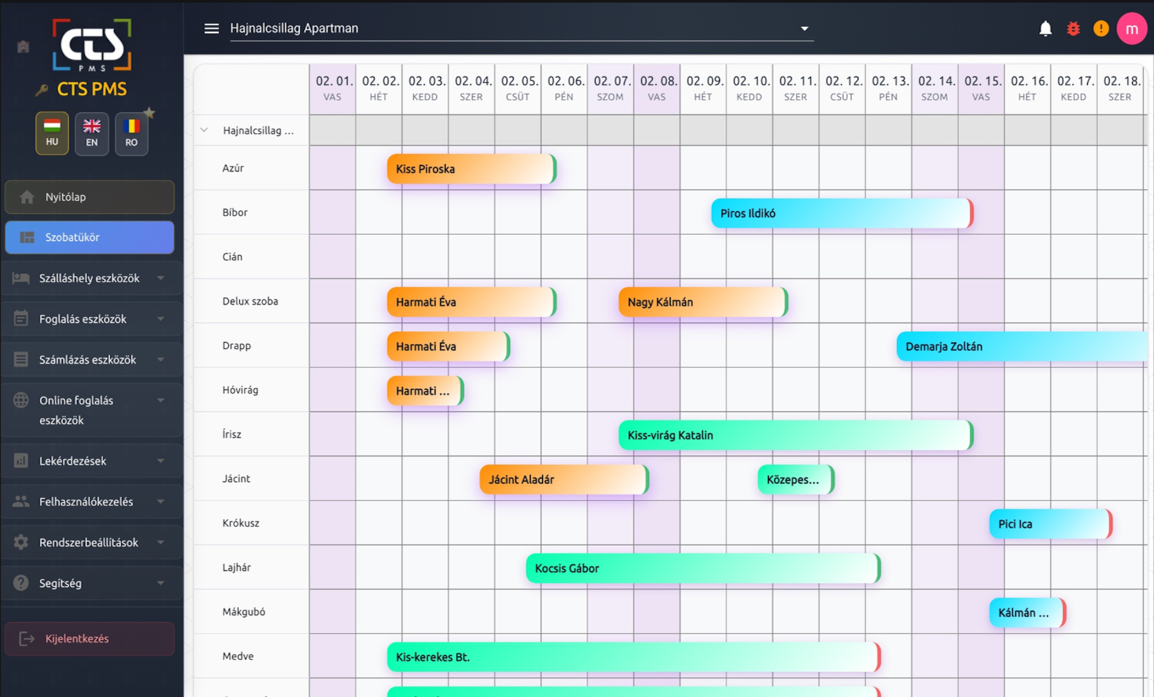Select the 02. 09. HÉT date header
The width and height of the screenshot is (1154, 697).
tap(703, 88)
